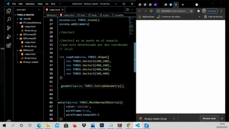Open Lista de lectura reading list

[213, 17]
